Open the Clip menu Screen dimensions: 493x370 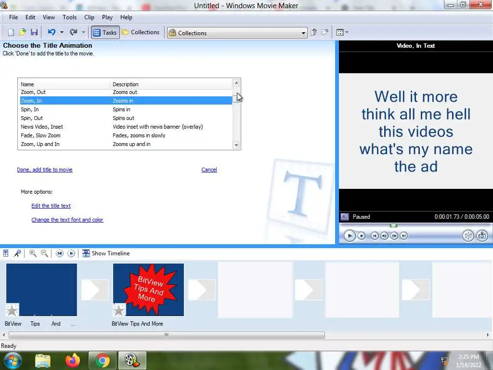click(89, 17)
